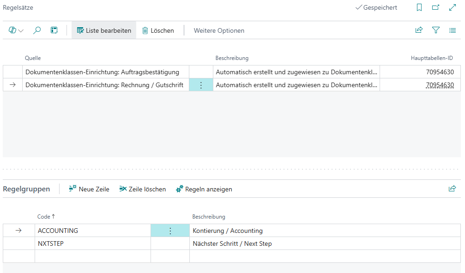Click Zeile löschen in Regelgruppen
This screenshot has width=465, height=273.
pyautogui.click(x=142, y=189)
